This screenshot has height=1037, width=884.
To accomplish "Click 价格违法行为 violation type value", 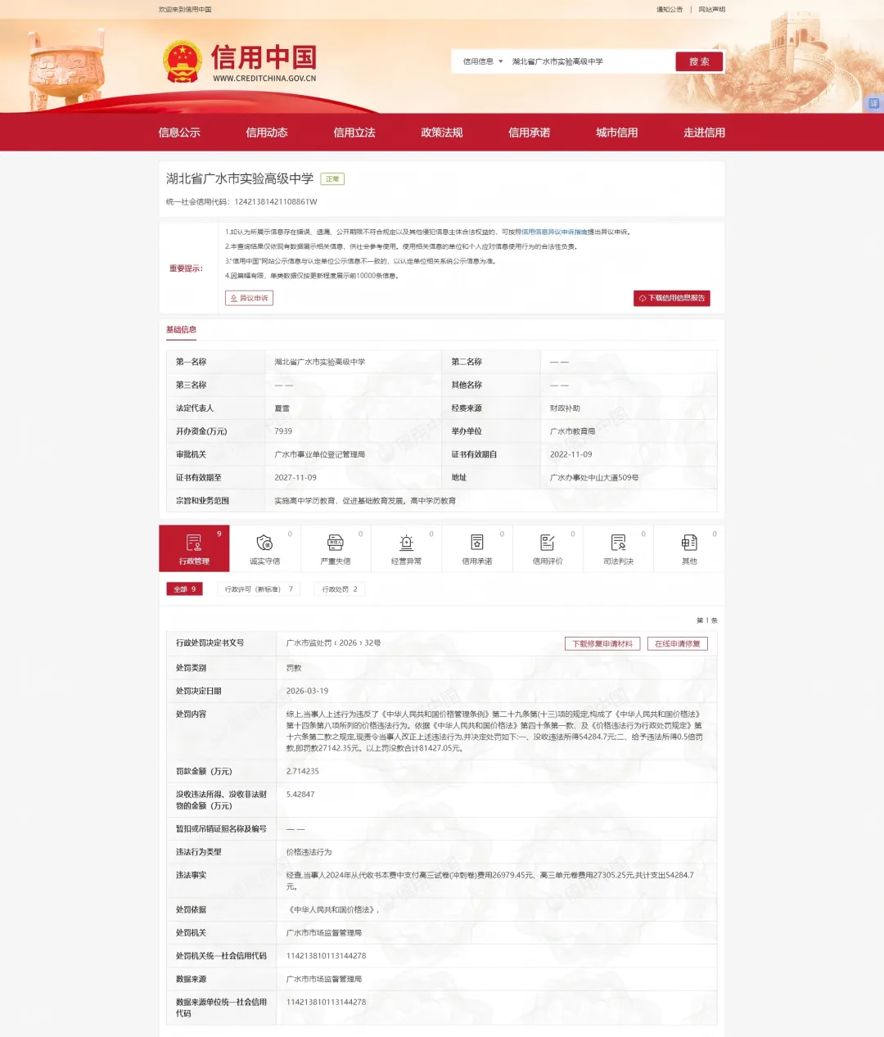I will [309, 852].
